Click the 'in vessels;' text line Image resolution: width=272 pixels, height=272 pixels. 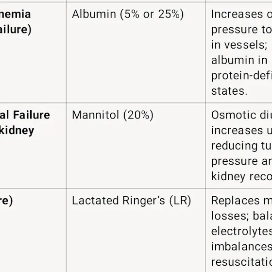[x=239, y=45]
